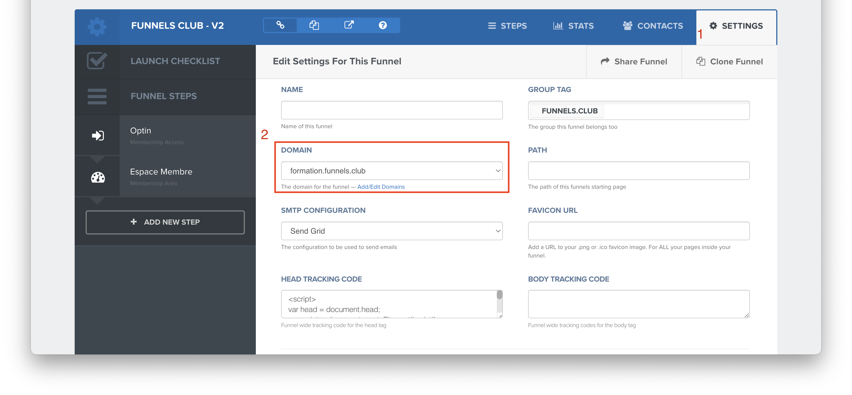
Task: Click the Funnel Steps hamburger icon
Action: (97, 96)
